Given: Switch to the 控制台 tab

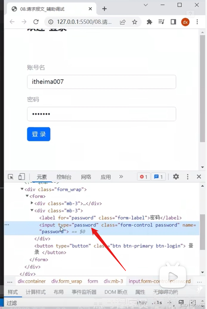Looking at the screenshot, I should pyautogui.click(x=64, y=177).
